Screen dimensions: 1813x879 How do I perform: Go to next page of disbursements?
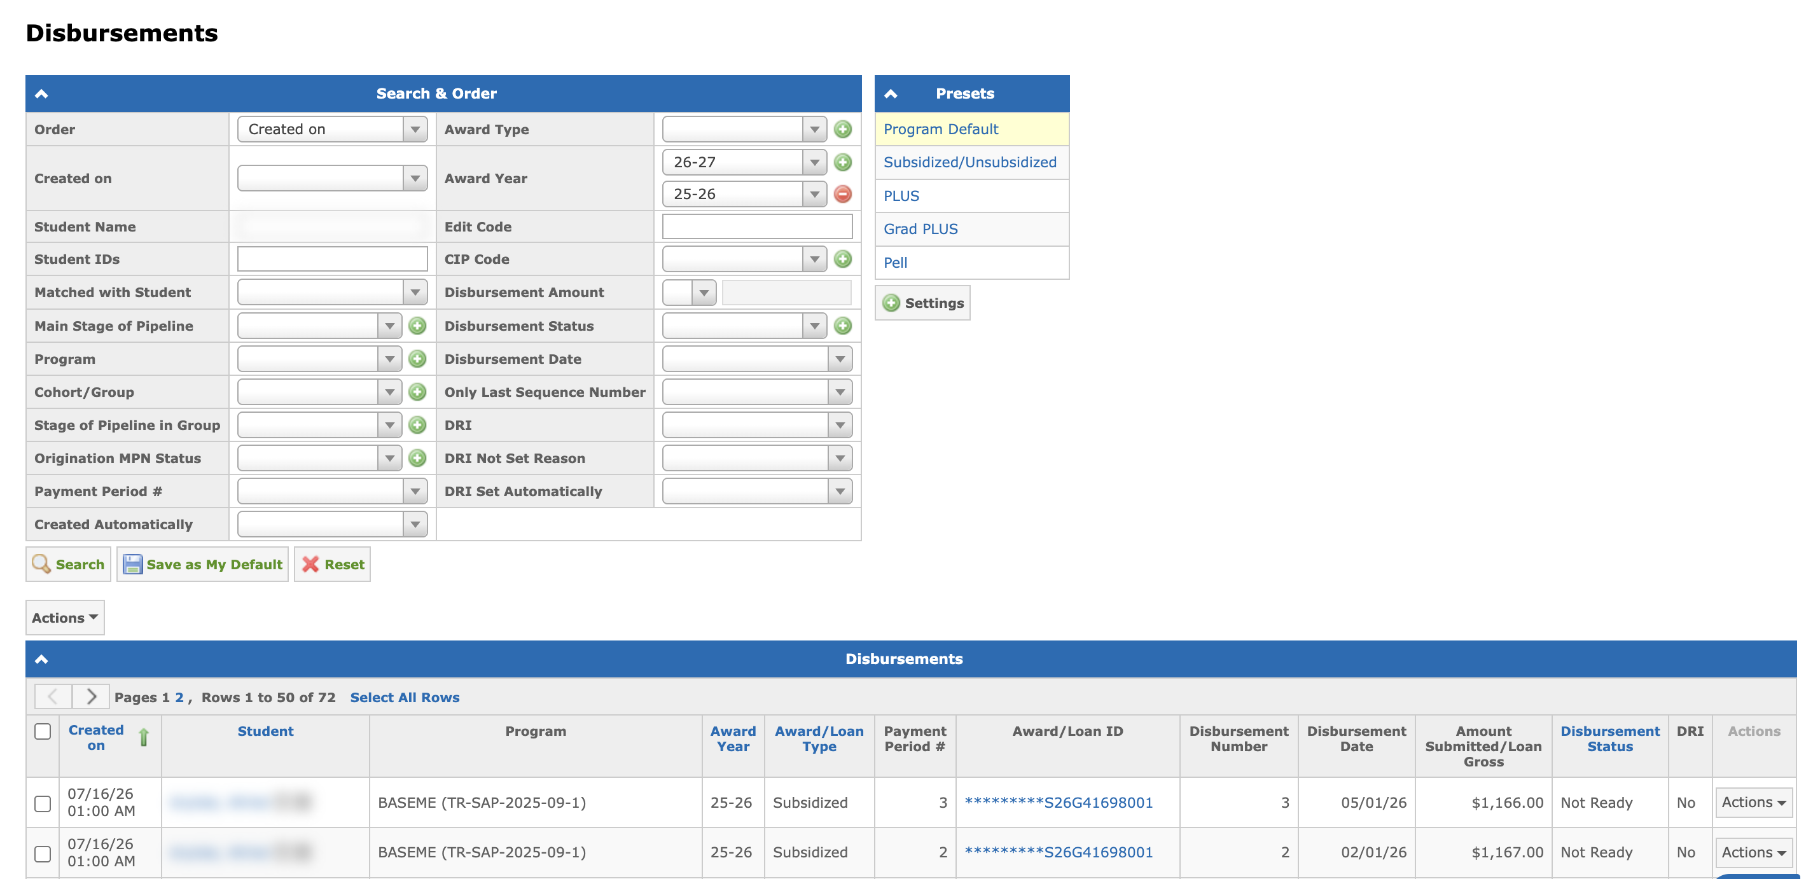tap(91, 696)
